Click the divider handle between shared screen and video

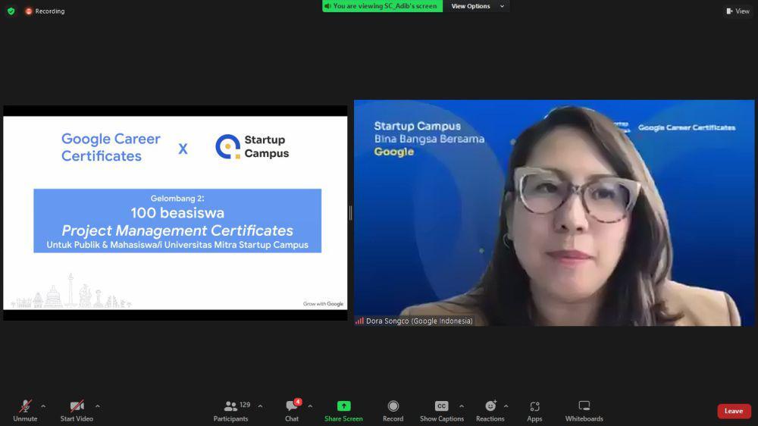pos(350,213)
